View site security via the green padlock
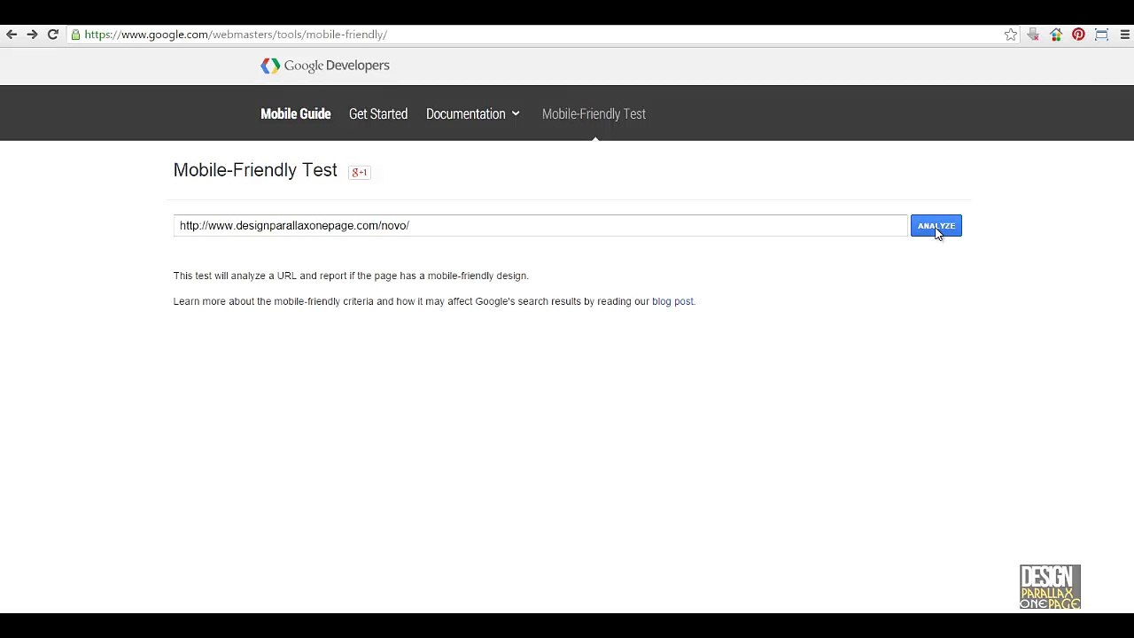 click(76, 35)
